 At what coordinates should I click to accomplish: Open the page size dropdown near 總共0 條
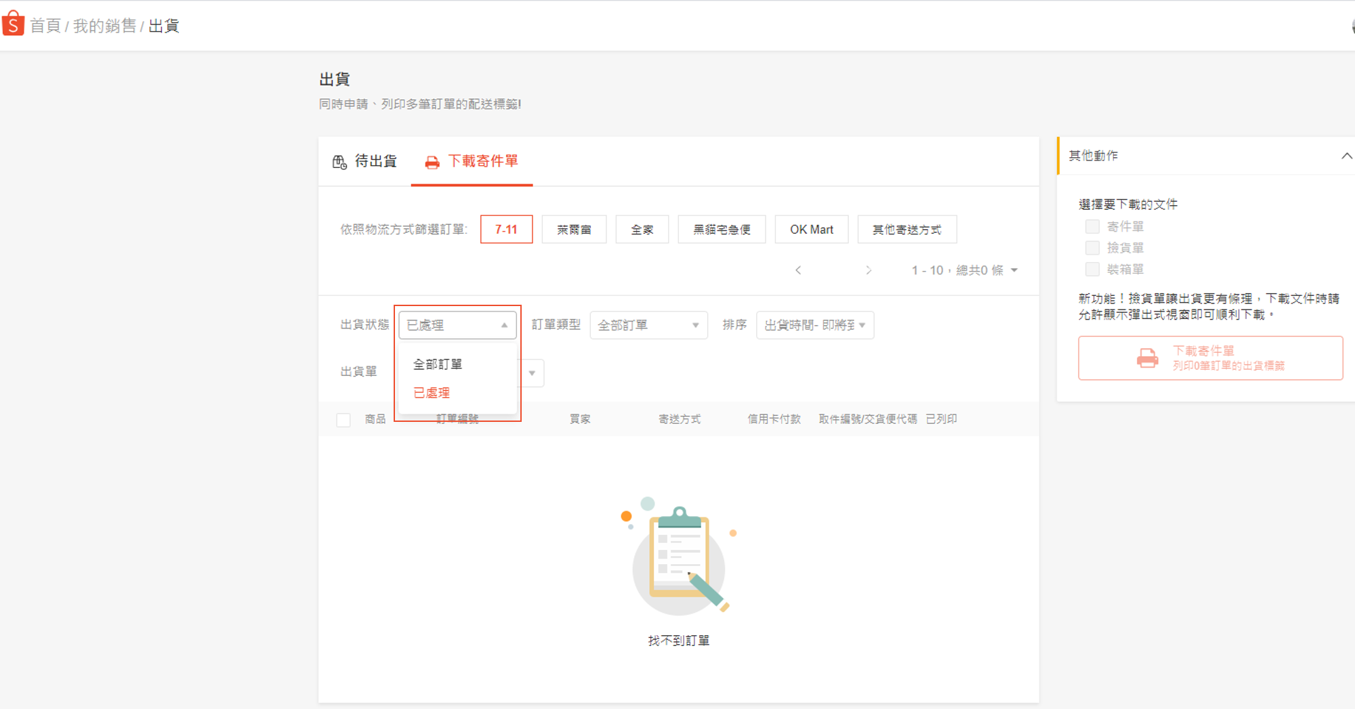(1014, 270)
